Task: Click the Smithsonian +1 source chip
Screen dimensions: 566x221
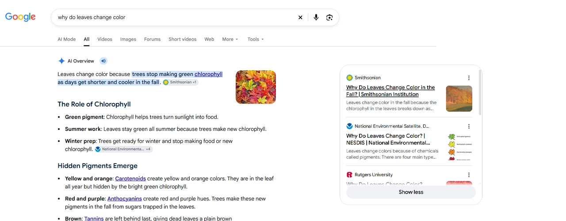Action: (180, 82)
